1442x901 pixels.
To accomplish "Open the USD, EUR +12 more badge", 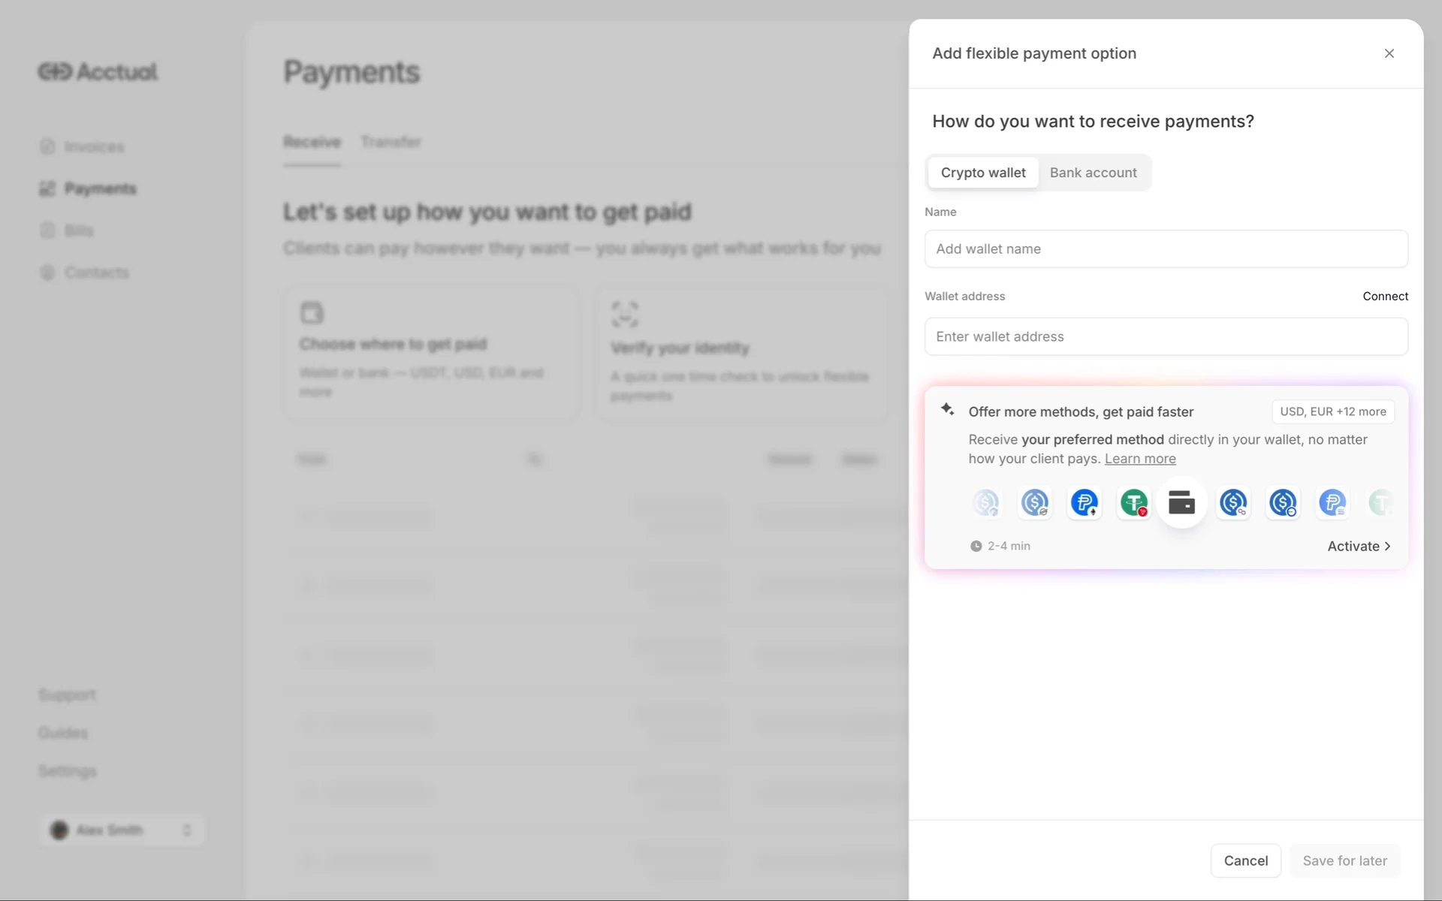I will pyautogui.click(x=1332, y=411).
